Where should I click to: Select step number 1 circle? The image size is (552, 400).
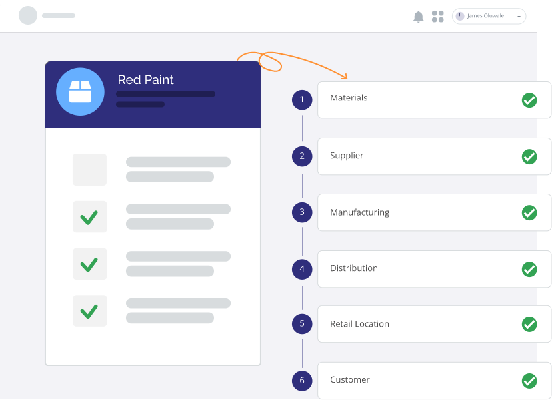click(302, 100)
